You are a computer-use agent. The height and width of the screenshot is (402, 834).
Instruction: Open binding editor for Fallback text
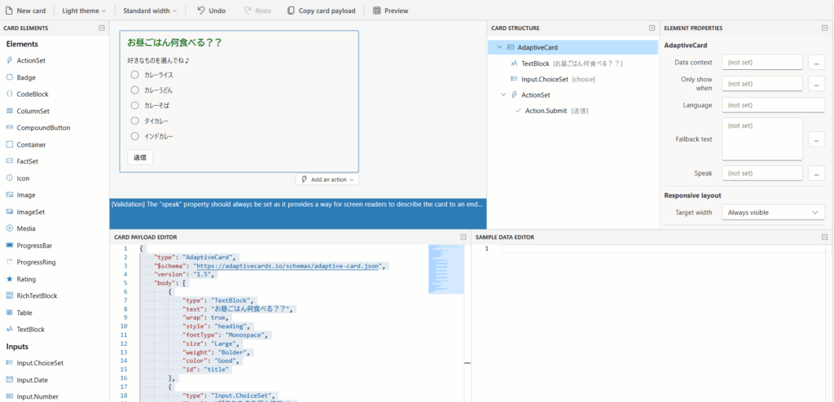[816, 139]
